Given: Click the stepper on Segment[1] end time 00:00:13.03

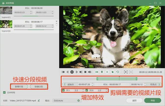Looking at the screenshot, I should click(x=52, y=12).
